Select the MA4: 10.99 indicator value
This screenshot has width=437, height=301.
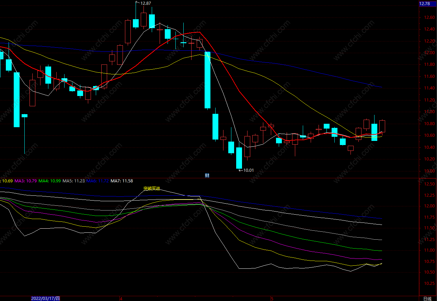click(x=50, y=181)
